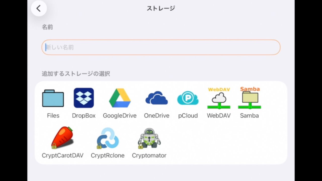Image resolution: width=322 pixels, height=181 pixels.
Task: Click the "OneDrive" label text
Action: coord(156,116)
